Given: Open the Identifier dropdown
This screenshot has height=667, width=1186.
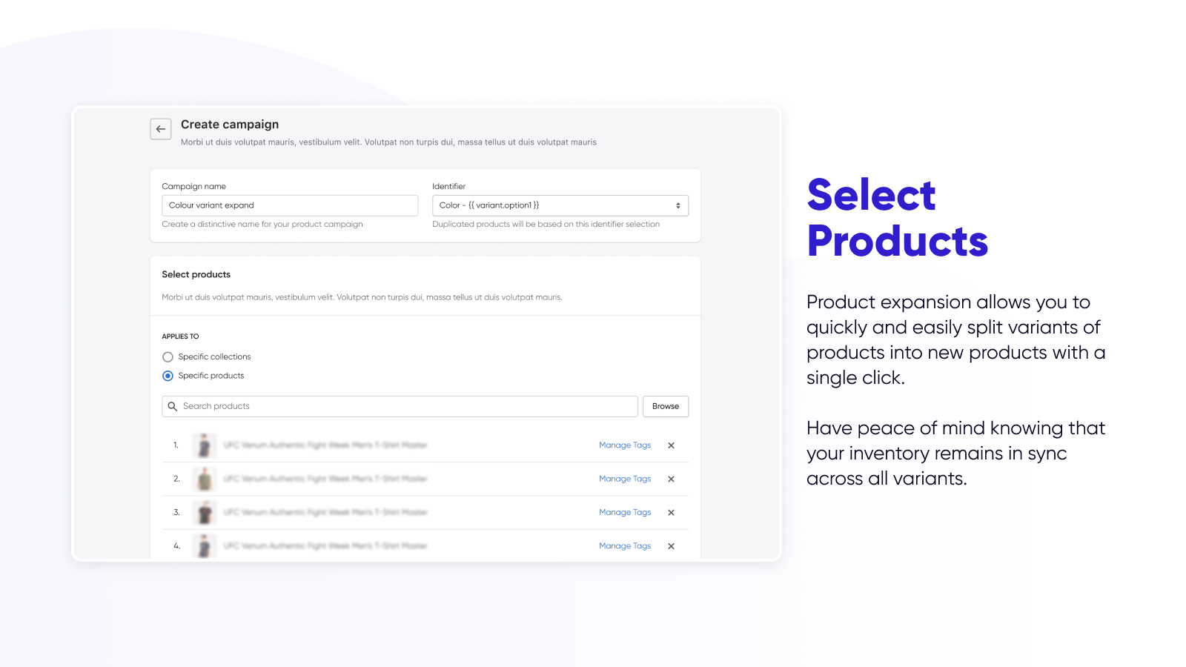Looking at the screenshot, I should tap(560, 205).
